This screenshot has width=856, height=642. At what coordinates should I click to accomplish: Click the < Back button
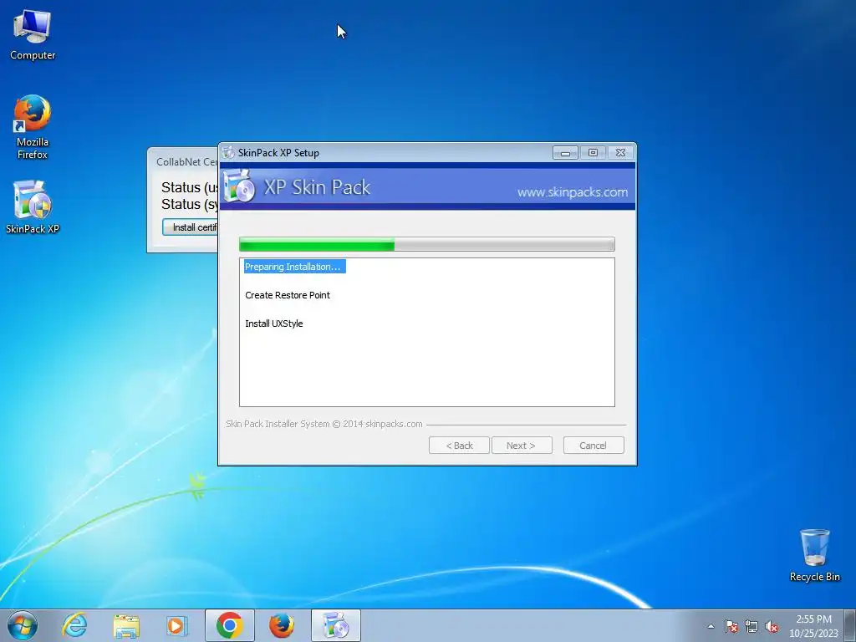point(459,446)
